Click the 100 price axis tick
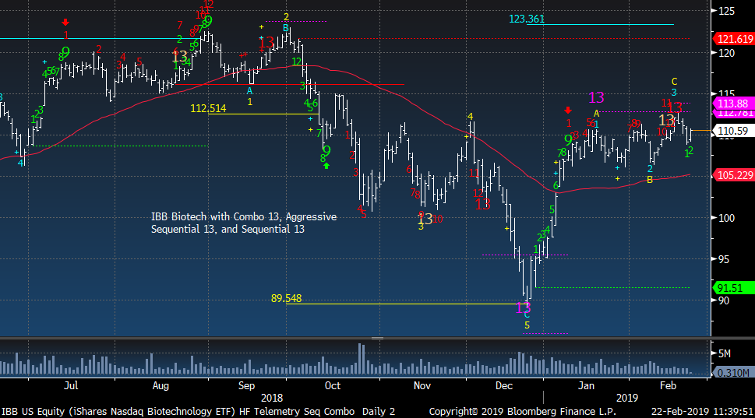The width and height of the screenshot is (755, 418). pos(727,218)
